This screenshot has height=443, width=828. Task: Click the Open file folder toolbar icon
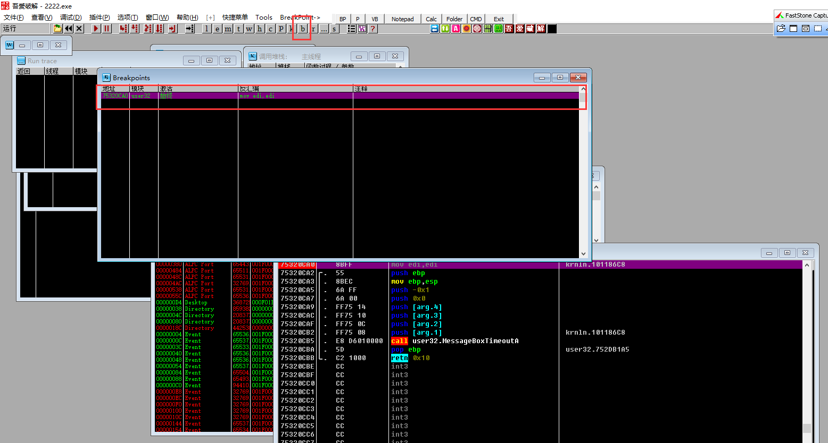(x=57, y=29)
